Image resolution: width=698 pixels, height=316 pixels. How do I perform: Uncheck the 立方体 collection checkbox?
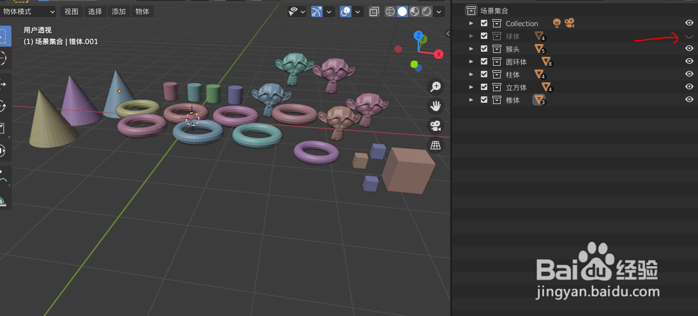(x=484, y=87)
